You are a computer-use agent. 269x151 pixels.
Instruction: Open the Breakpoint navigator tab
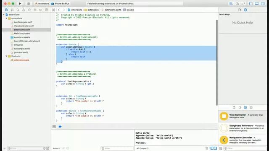point(41,10)
